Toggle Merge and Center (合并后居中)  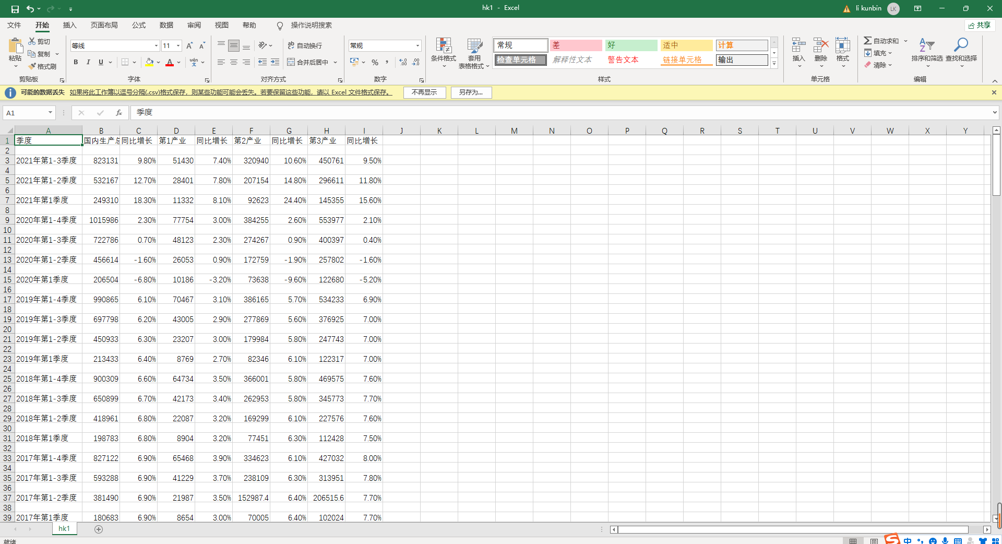(308, 62)
